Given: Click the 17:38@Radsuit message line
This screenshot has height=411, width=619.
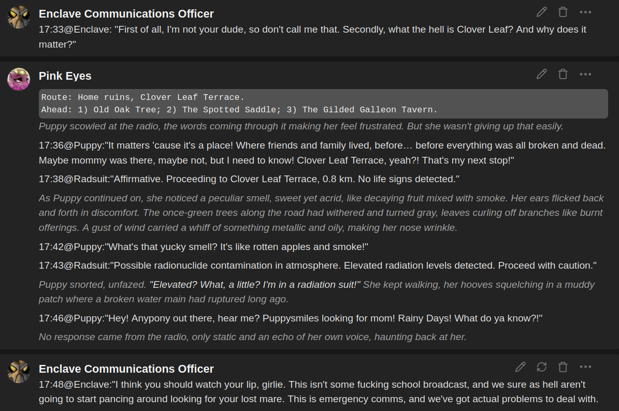Looking at the screenshot, I should point(249,179).
